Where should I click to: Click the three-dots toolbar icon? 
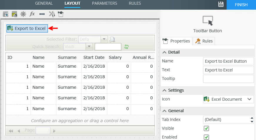[x=42, y=14]
